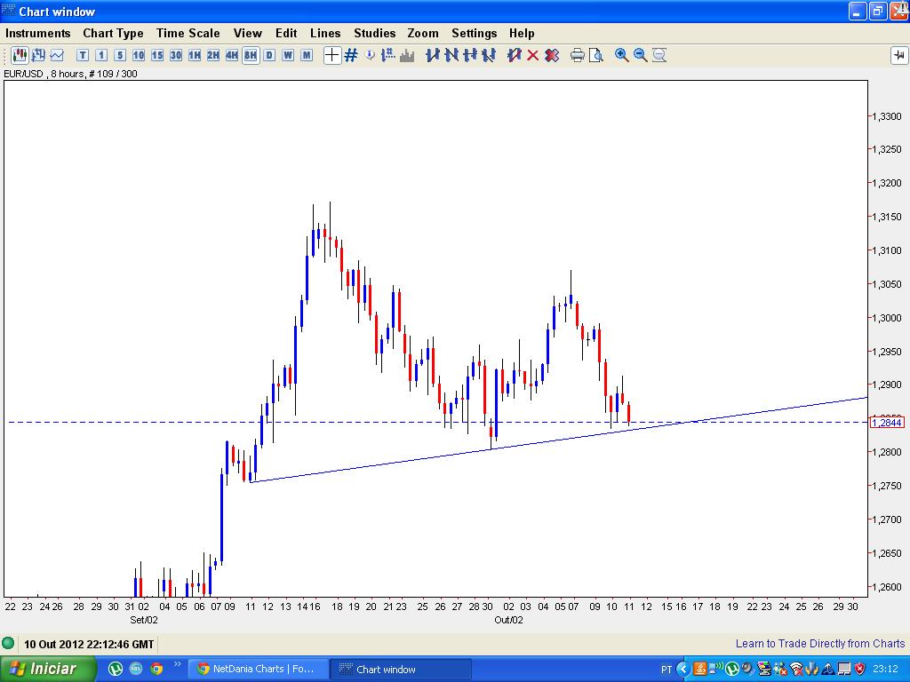910x682 pixels.
Task: Print the chart with printer icon
Action: point(577,55)
